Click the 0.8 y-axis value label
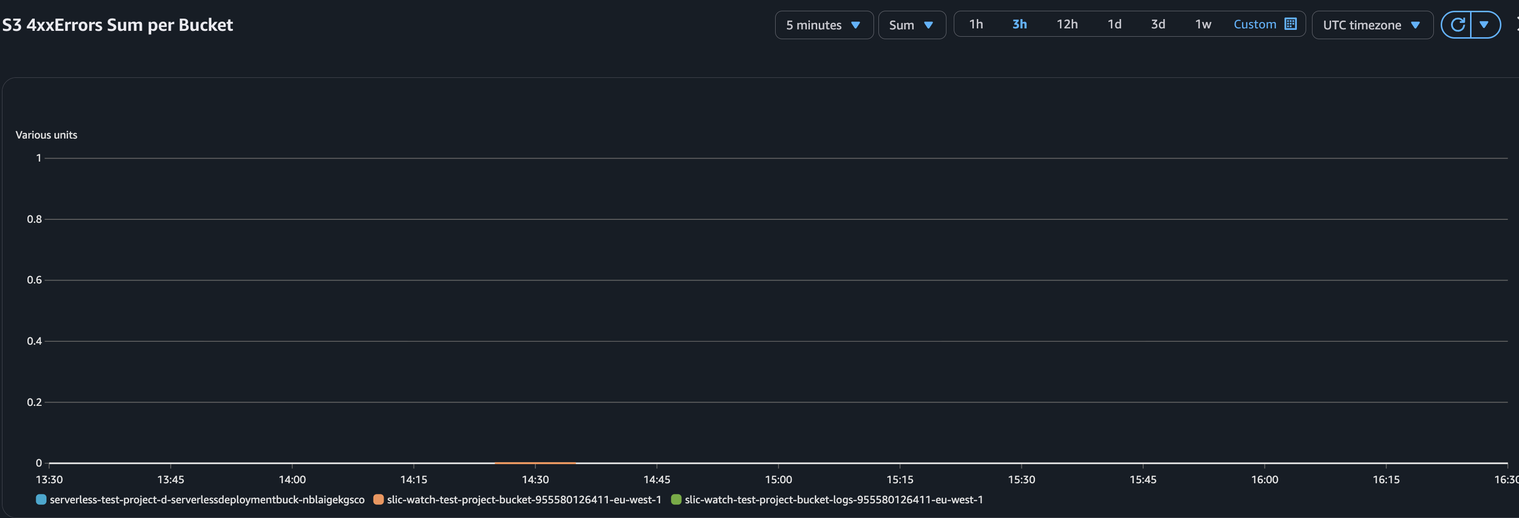Image resolution: width=1519 pixels, height=518 pixels. click(34, 219)
